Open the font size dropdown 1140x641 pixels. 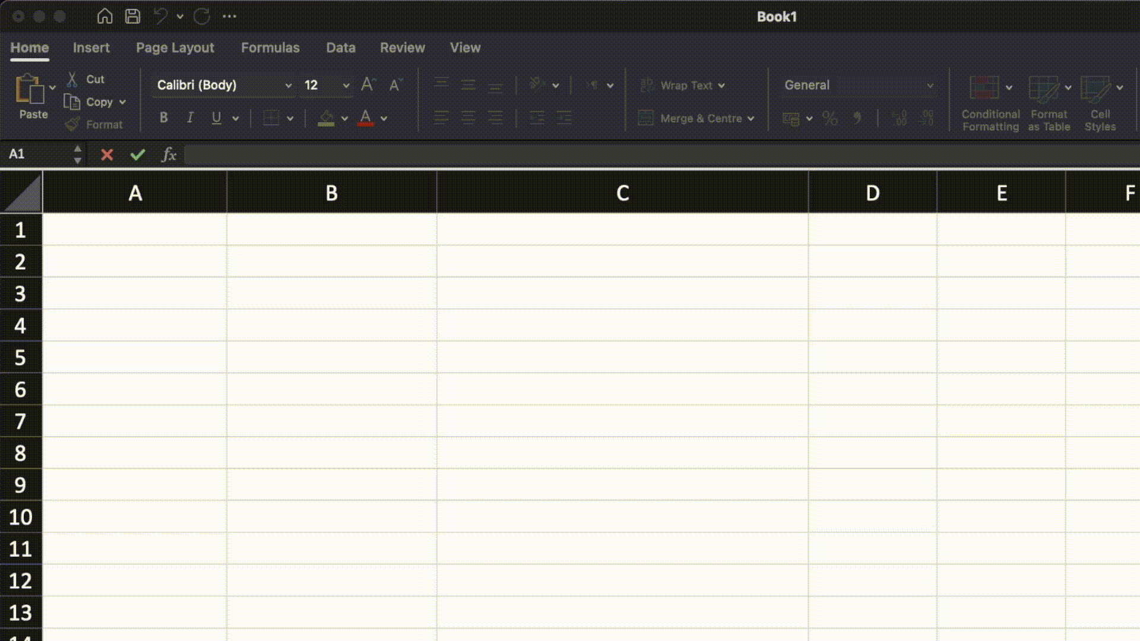[x=346, y=85]
